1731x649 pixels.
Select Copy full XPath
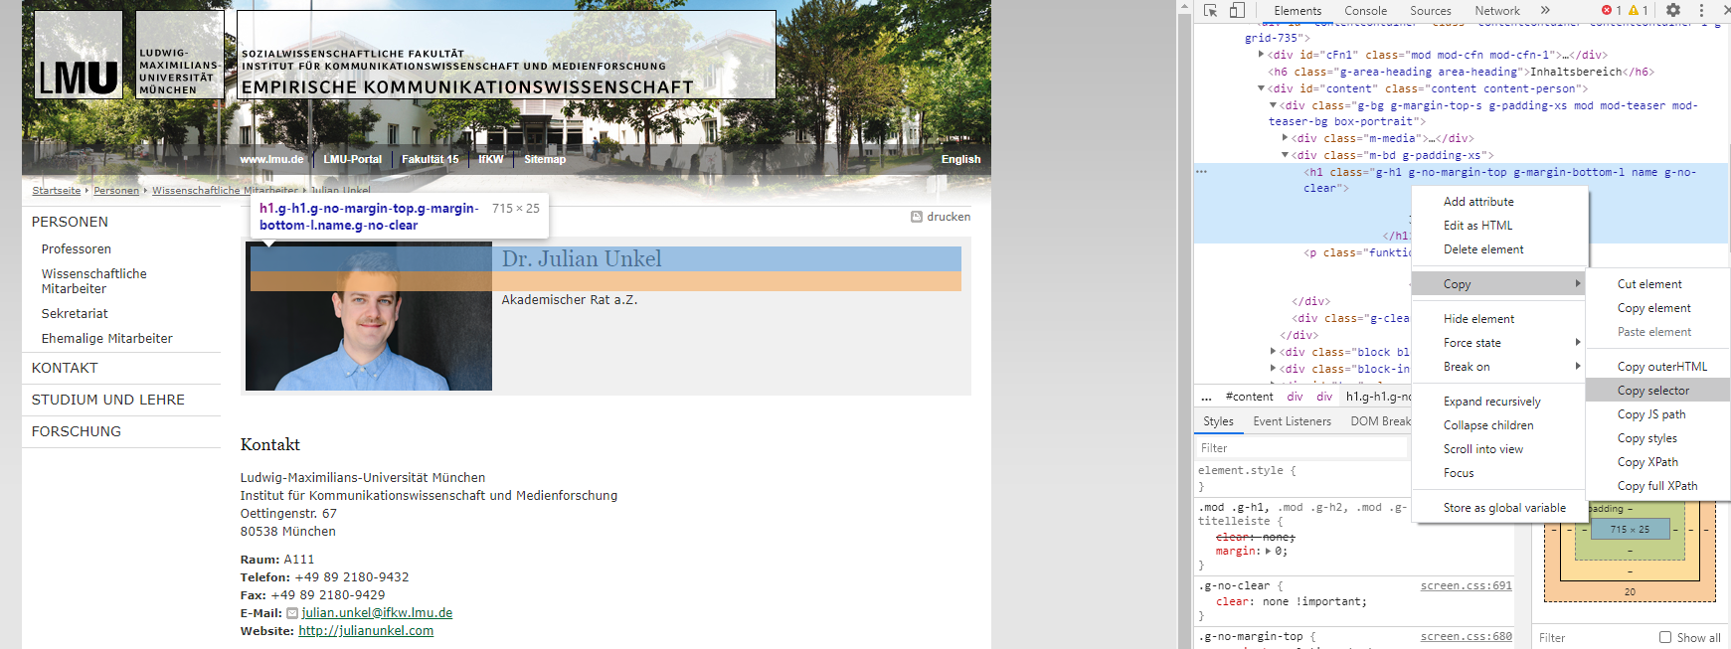[x=1658, y=486]
